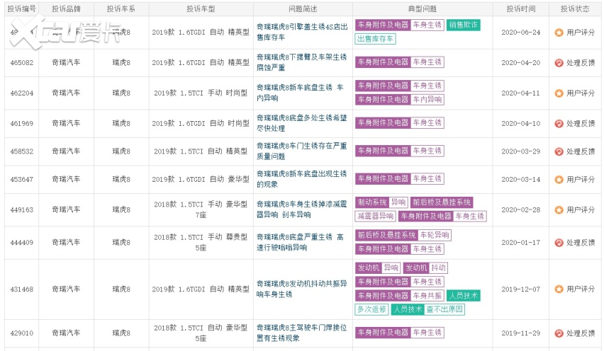Click the orange rating icon in row 462204
The image size is (604, 351).
(x=559, y=93)
